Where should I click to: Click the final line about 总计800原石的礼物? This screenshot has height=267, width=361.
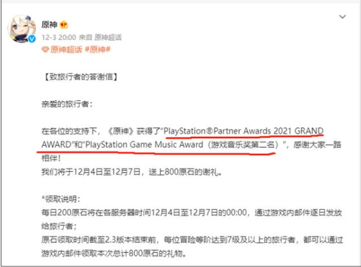click(x=114, y=254)
